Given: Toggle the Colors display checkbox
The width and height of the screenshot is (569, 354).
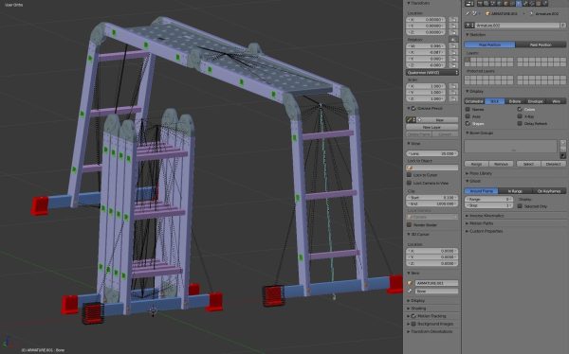Looking at the screenshot, I should 520,109.
